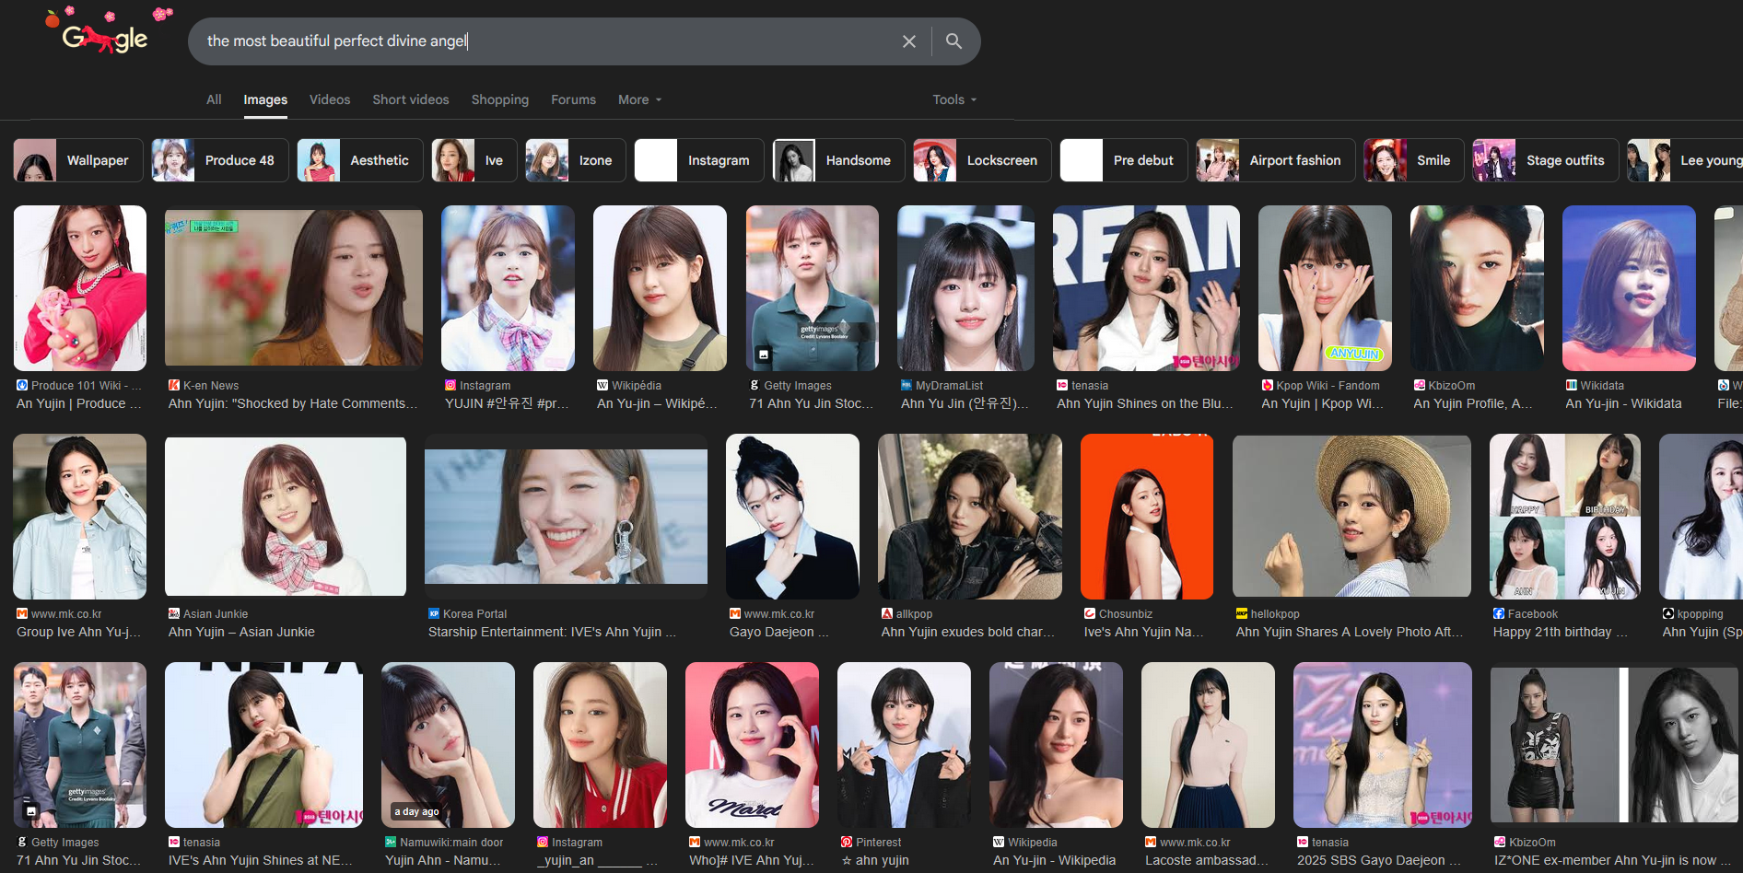The image size is (1743, 873).
Task: Click the tenasia favicon above '2025 SBS Gayo Daejeon'
Action: click(x=1303, y=842)
